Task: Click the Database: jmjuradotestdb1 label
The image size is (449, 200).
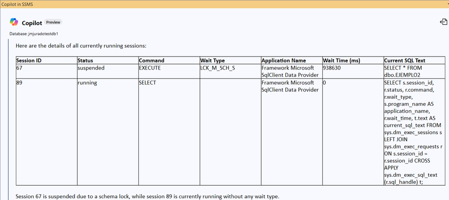Action: pyautogui.click(x=34, y=34)
